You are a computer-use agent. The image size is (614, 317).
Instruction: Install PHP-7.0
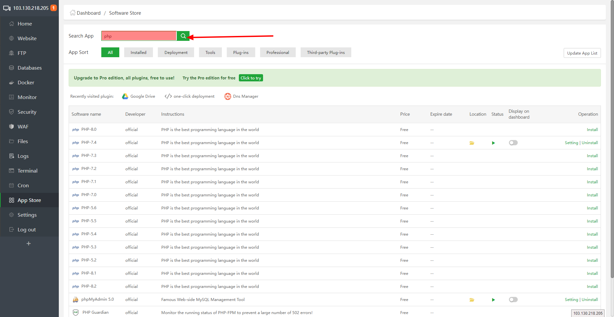(x=592, y=195)
